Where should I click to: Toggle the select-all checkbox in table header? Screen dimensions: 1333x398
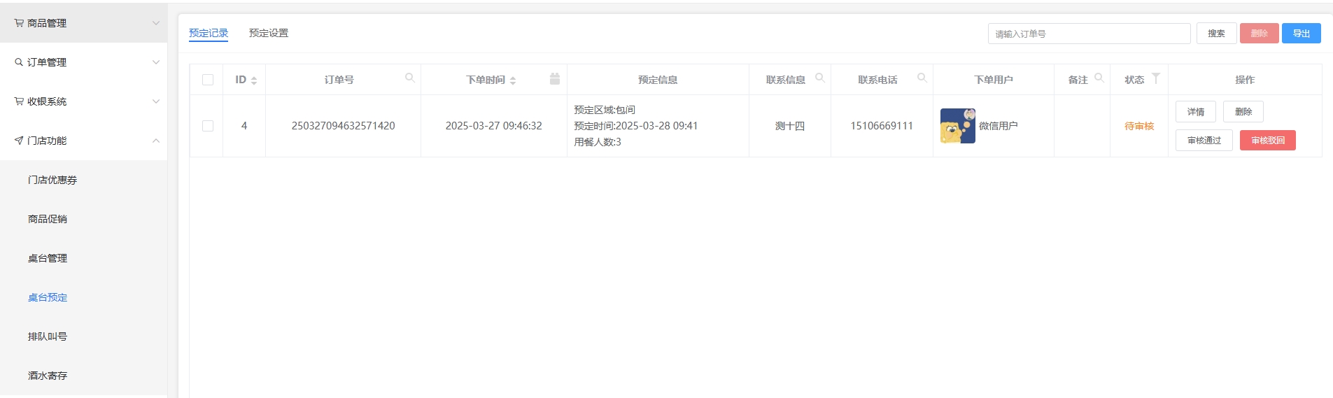(x=208, y=80)
